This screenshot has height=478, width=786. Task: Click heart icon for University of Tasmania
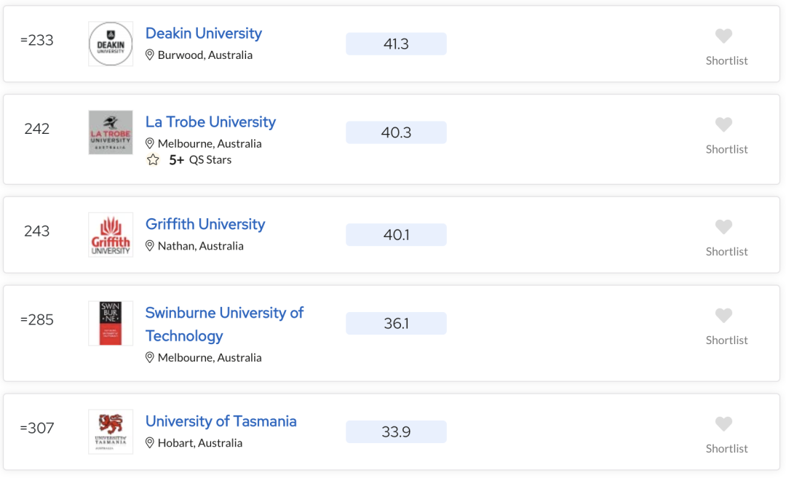coord(723,424)
